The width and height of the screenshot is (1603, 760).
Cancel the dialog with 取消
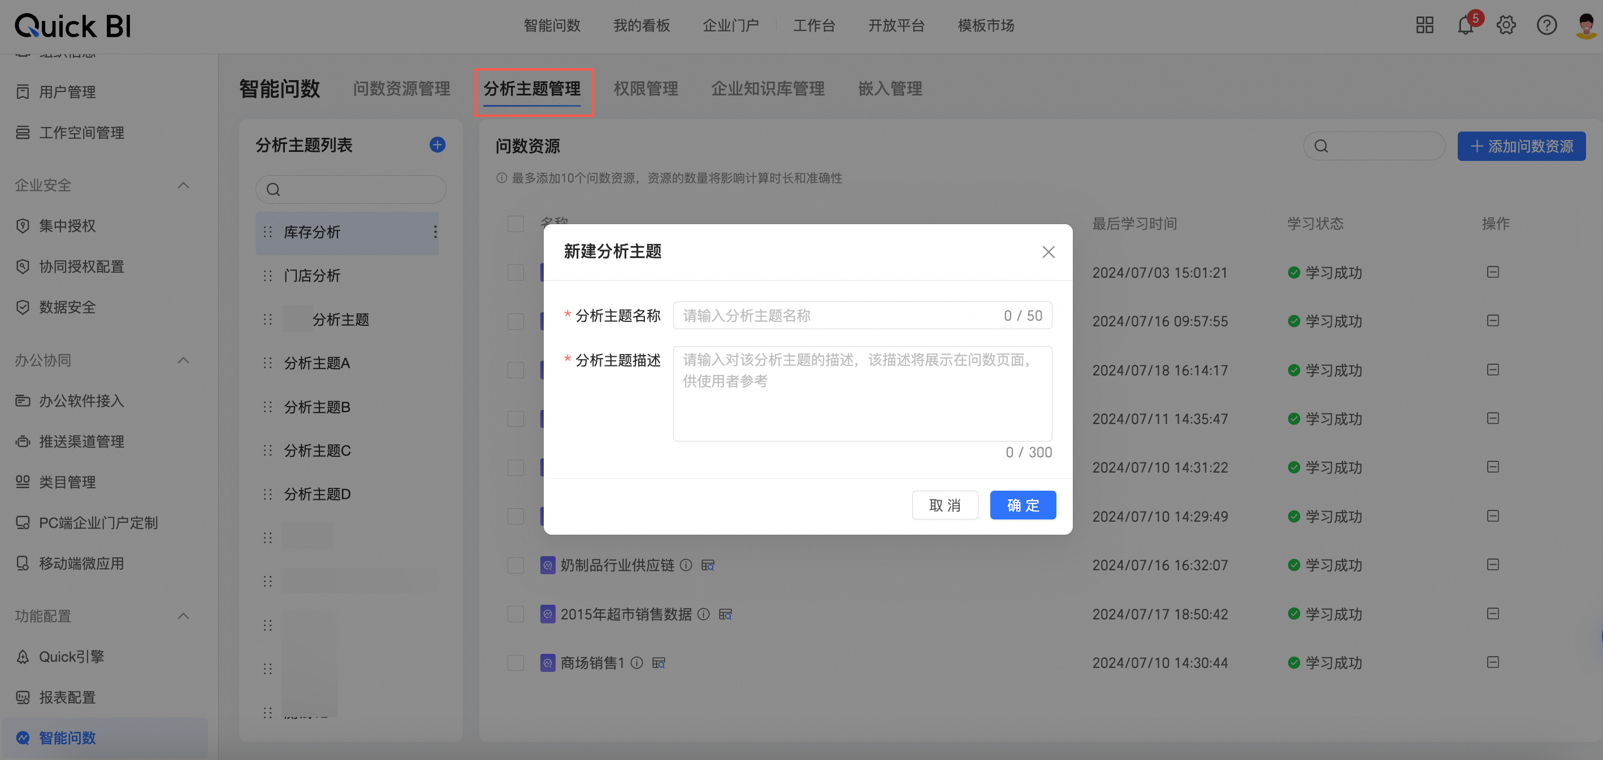pyautogui.click(x=945, y=505)
